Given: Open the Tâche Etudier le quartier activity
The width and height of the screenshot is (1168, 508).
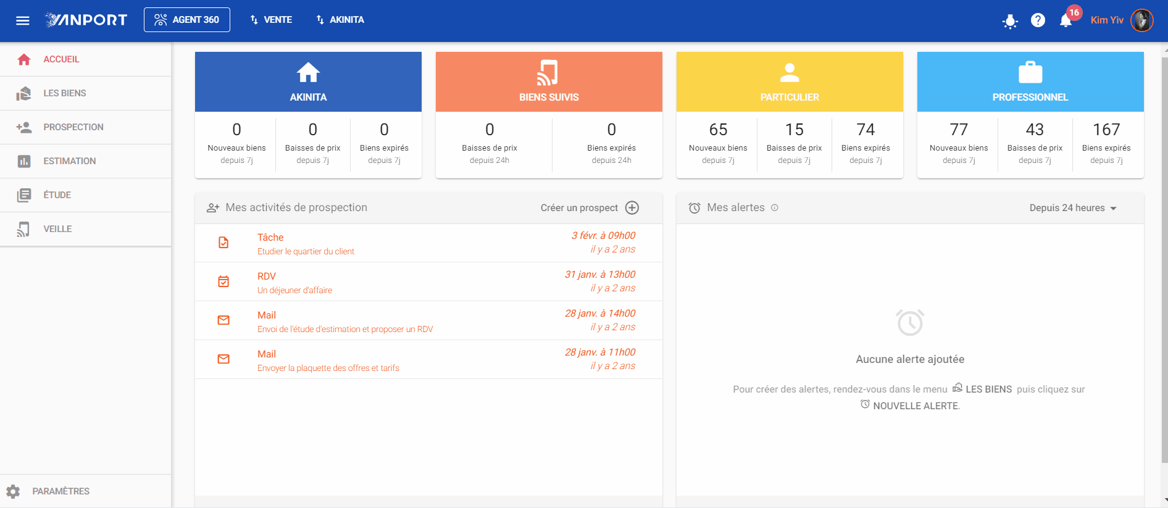Looking at the screenshot, I should [x=428, y=243].
